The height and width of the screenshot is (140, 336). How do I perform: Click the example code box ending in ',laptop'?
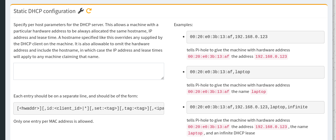click(255, 72)
